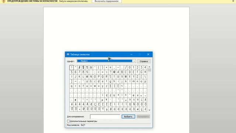
Task: Click the 'Включить содержимое' button
Action: pos(107,1)
